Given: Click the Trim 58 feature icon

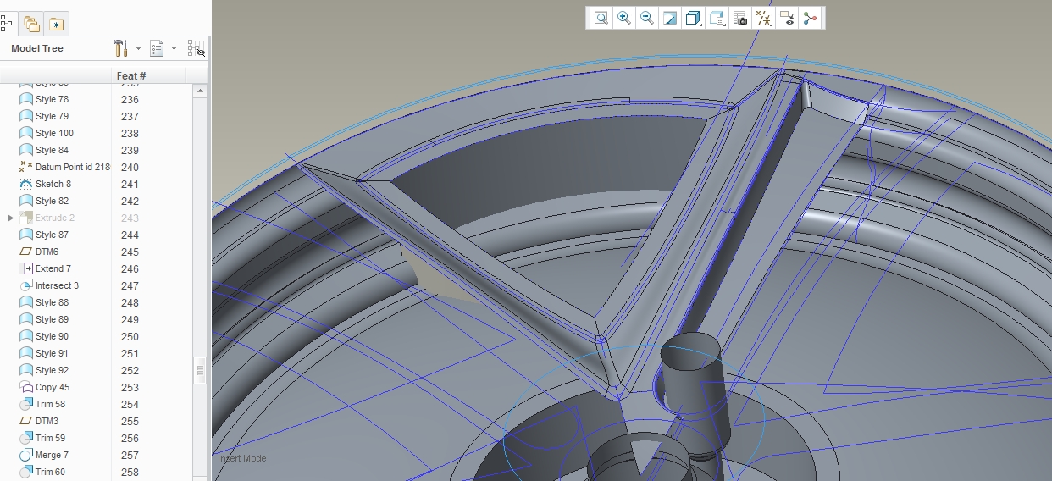Looking at the screenshot, I should tap(26, 404).
